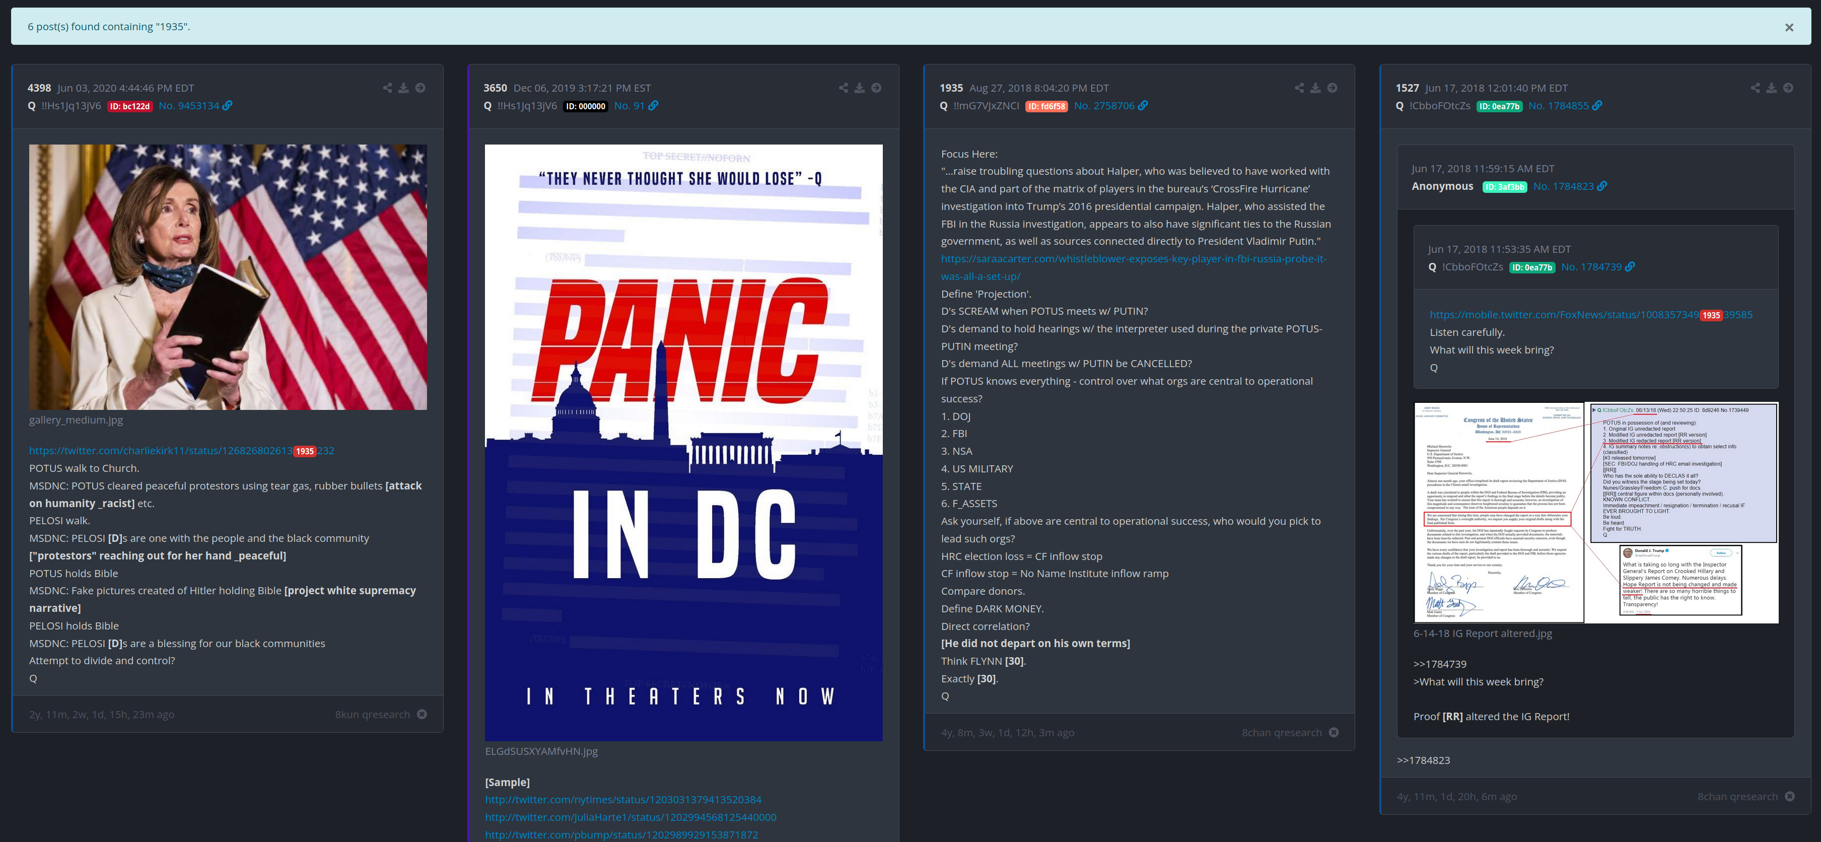Click post number 1527 heading
Viewport: 1821px width, 842px height.
pyautogui.click(x=1408, y=88)
